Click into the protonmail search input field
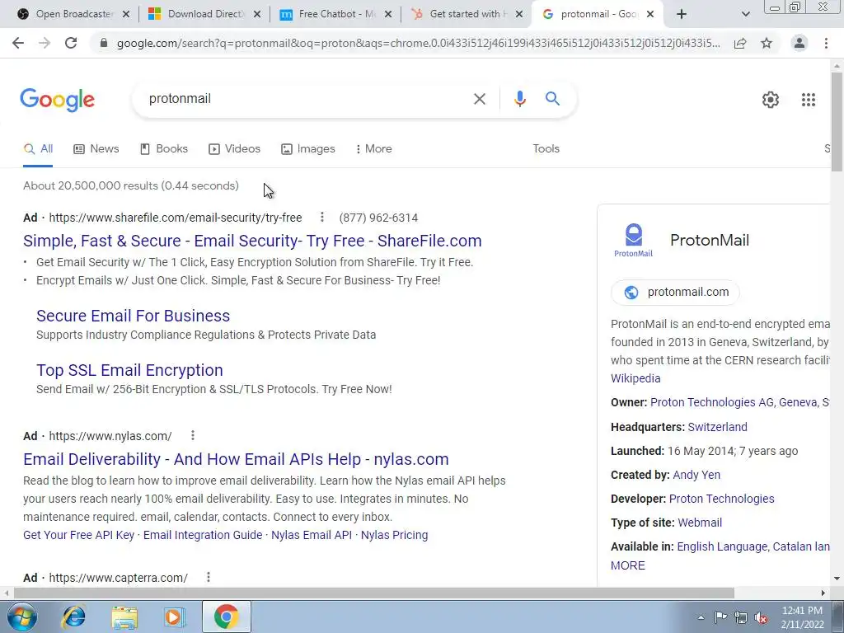This screenshot has height=633, width=844. 307,99
